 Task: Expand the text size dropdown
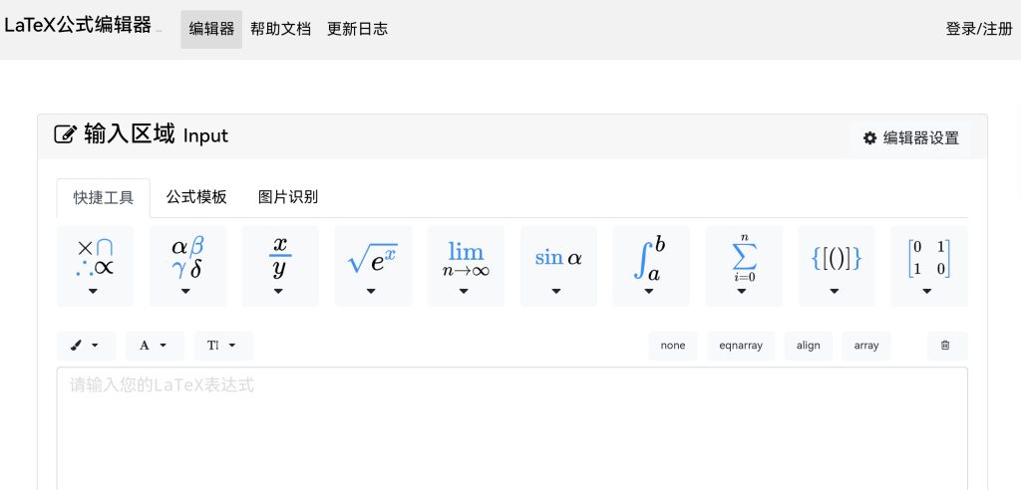tap(223, 346)
